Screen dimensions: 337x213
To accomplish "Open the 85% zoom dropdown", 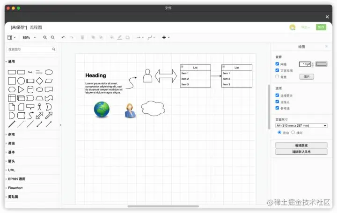I will pos(29,37).
